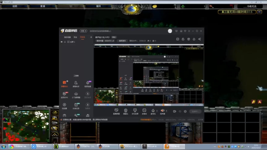Expand speaker options arrow
The height and width of the screenshot is (150, 267).
[x=167, y=111]
